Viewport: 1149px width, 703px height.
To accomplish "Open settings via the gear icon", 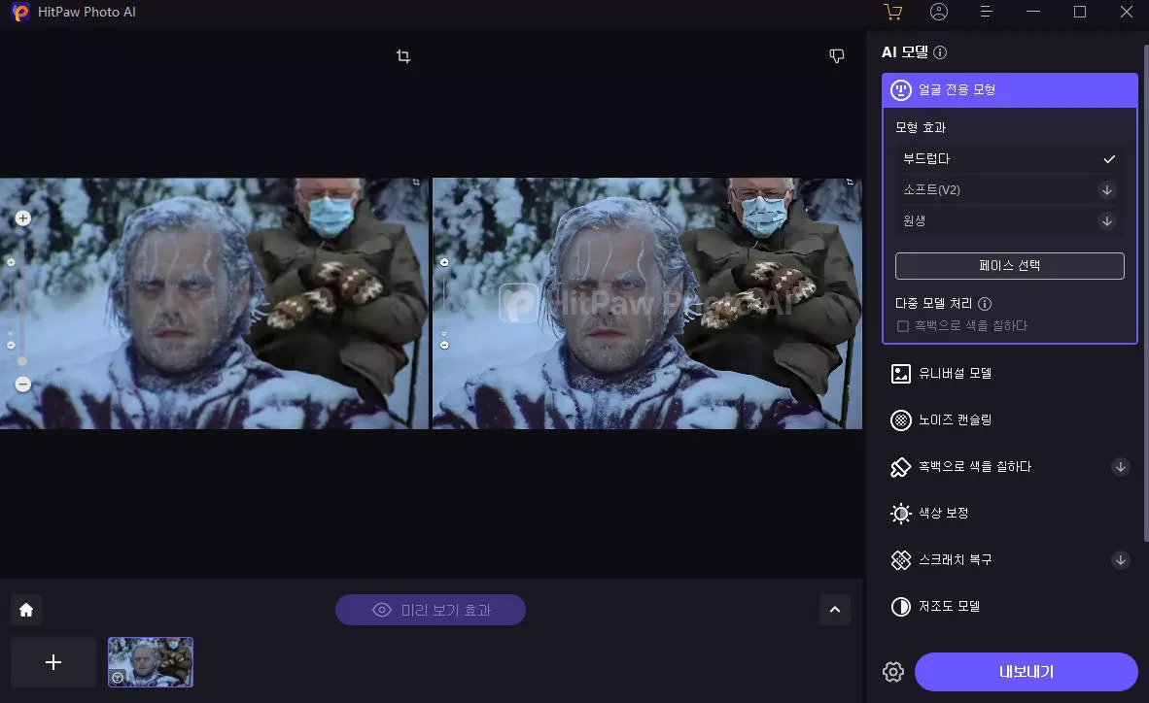I will 893,672.
